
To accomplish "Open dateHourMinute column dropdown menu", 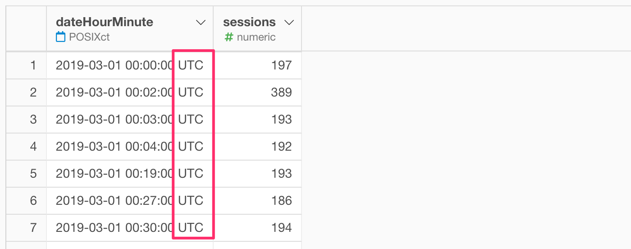I will (x=201, y=23).
